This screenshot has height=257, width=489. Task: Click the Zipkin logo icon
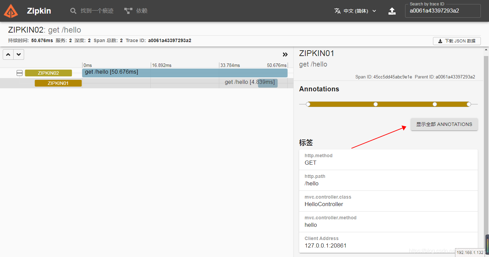(x=11, y=11)
